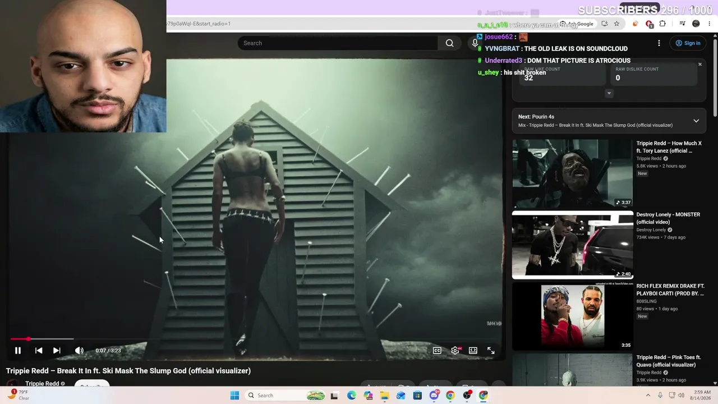
Task: Click the red extension with badge 1
Action: coord(649,24)
